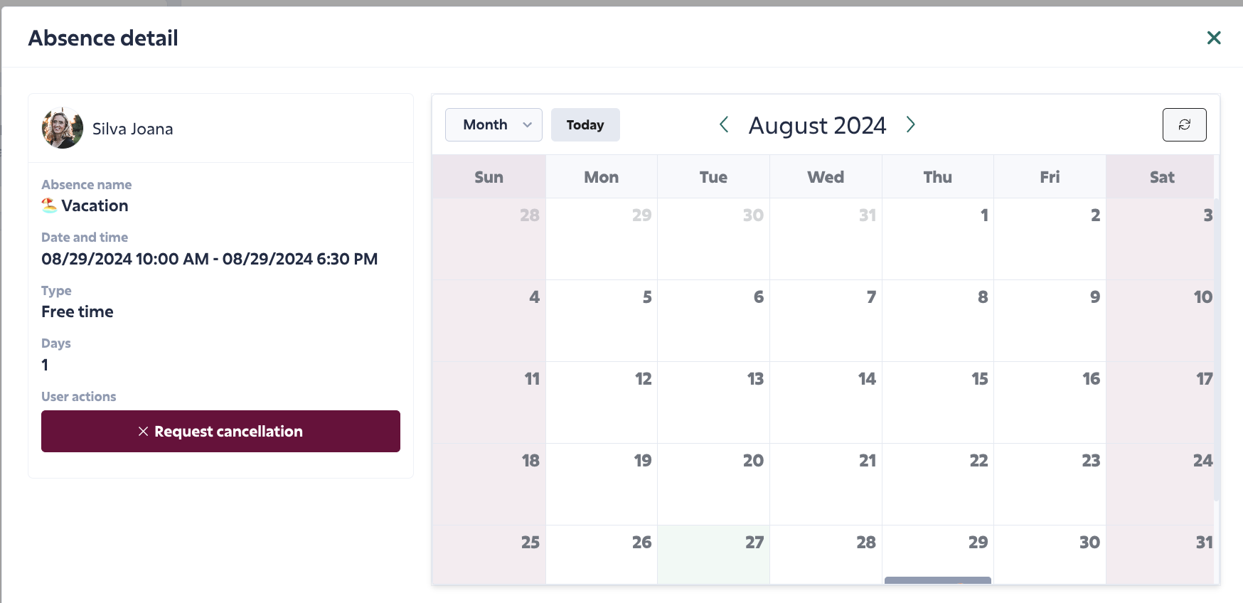Click the Mon column header
Screen dimensions: 1243x603
pyautogui.click(x=601, y=177)
